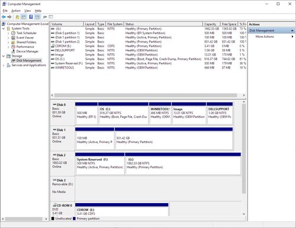Image resolution: width=296 pixels, height=228 pixels.
Task: Sort by the Volume column header
Action: (x=67, y=24)
